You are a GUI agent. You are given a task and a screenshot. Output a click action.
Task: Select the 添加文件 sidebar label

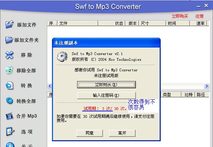pos(26,25)
